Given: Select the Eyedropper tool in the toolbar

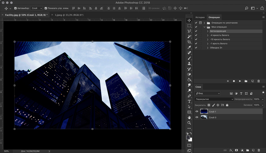Looking at the screenshot, I should [189, 47].
